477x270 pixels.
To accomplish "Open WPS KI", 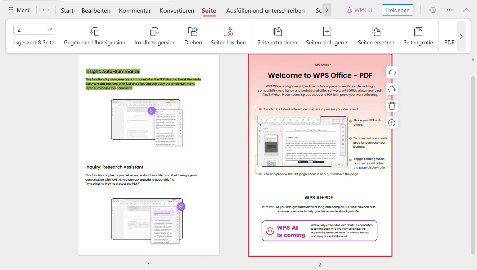I will tap(359, 10).
